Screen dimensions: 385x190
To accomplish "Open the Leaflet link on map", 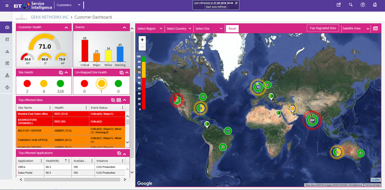I will [375, 180].
